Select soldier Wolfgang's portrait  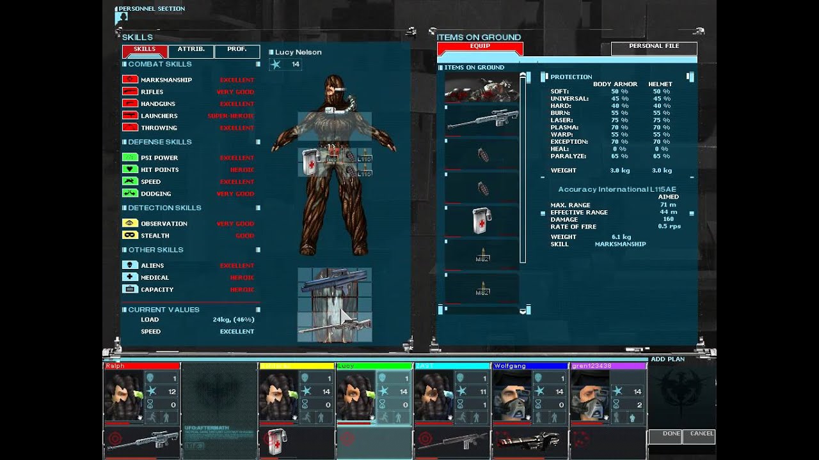511,396
